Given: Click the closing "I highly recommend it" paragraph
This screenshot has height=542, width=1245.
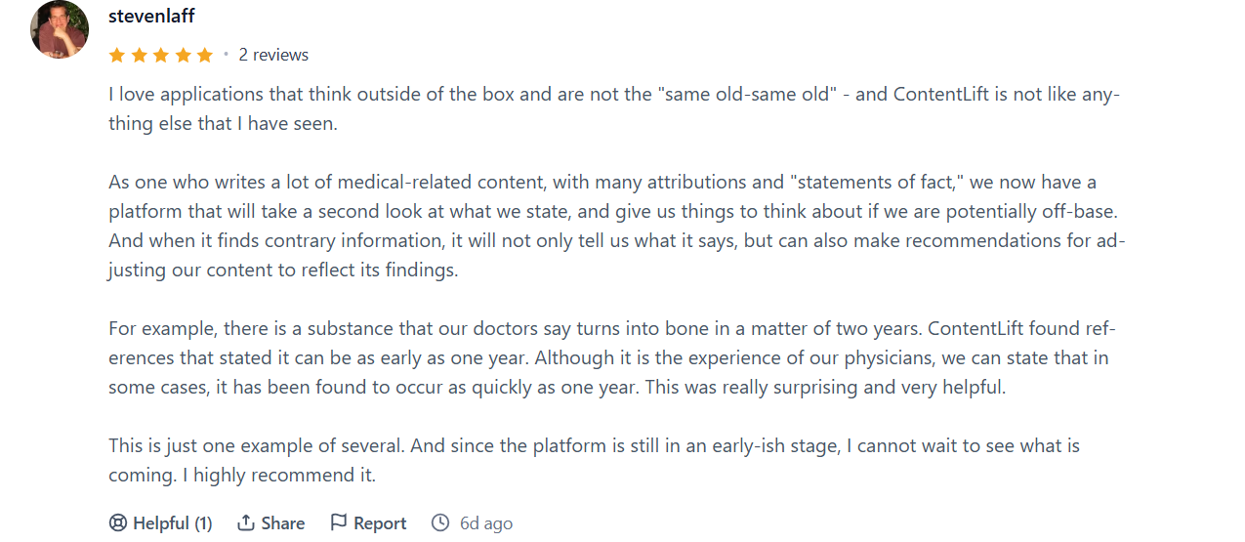Looking at the screenshot, I should click(594, 461).
